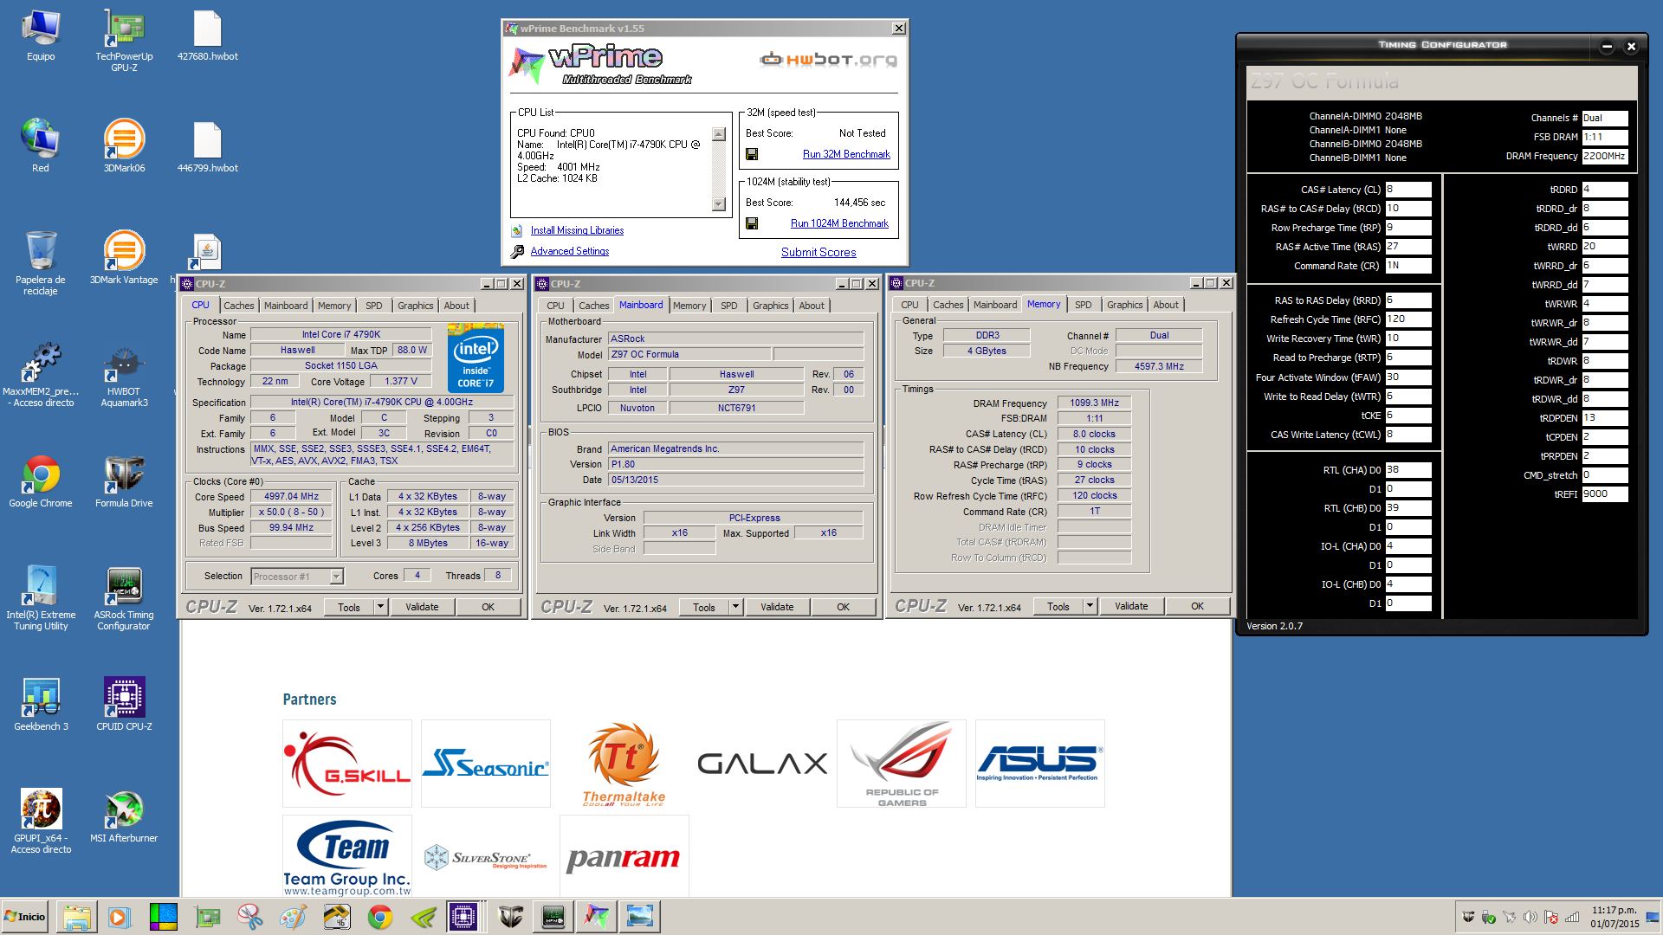Click G.SKILL partner logo

pyautogui.click(x=347, y=764)
